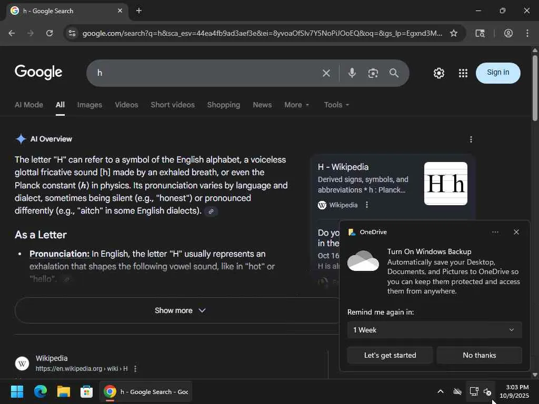The height and width of the screenshot is (404, 539).
Task: Open Microsoft Store from taskbar
Action: click(x=87, y=391)
